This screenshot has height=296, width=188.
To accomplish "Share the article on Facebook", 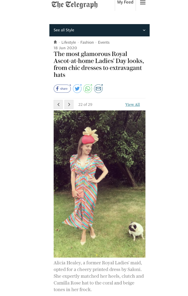I will 62,89.
